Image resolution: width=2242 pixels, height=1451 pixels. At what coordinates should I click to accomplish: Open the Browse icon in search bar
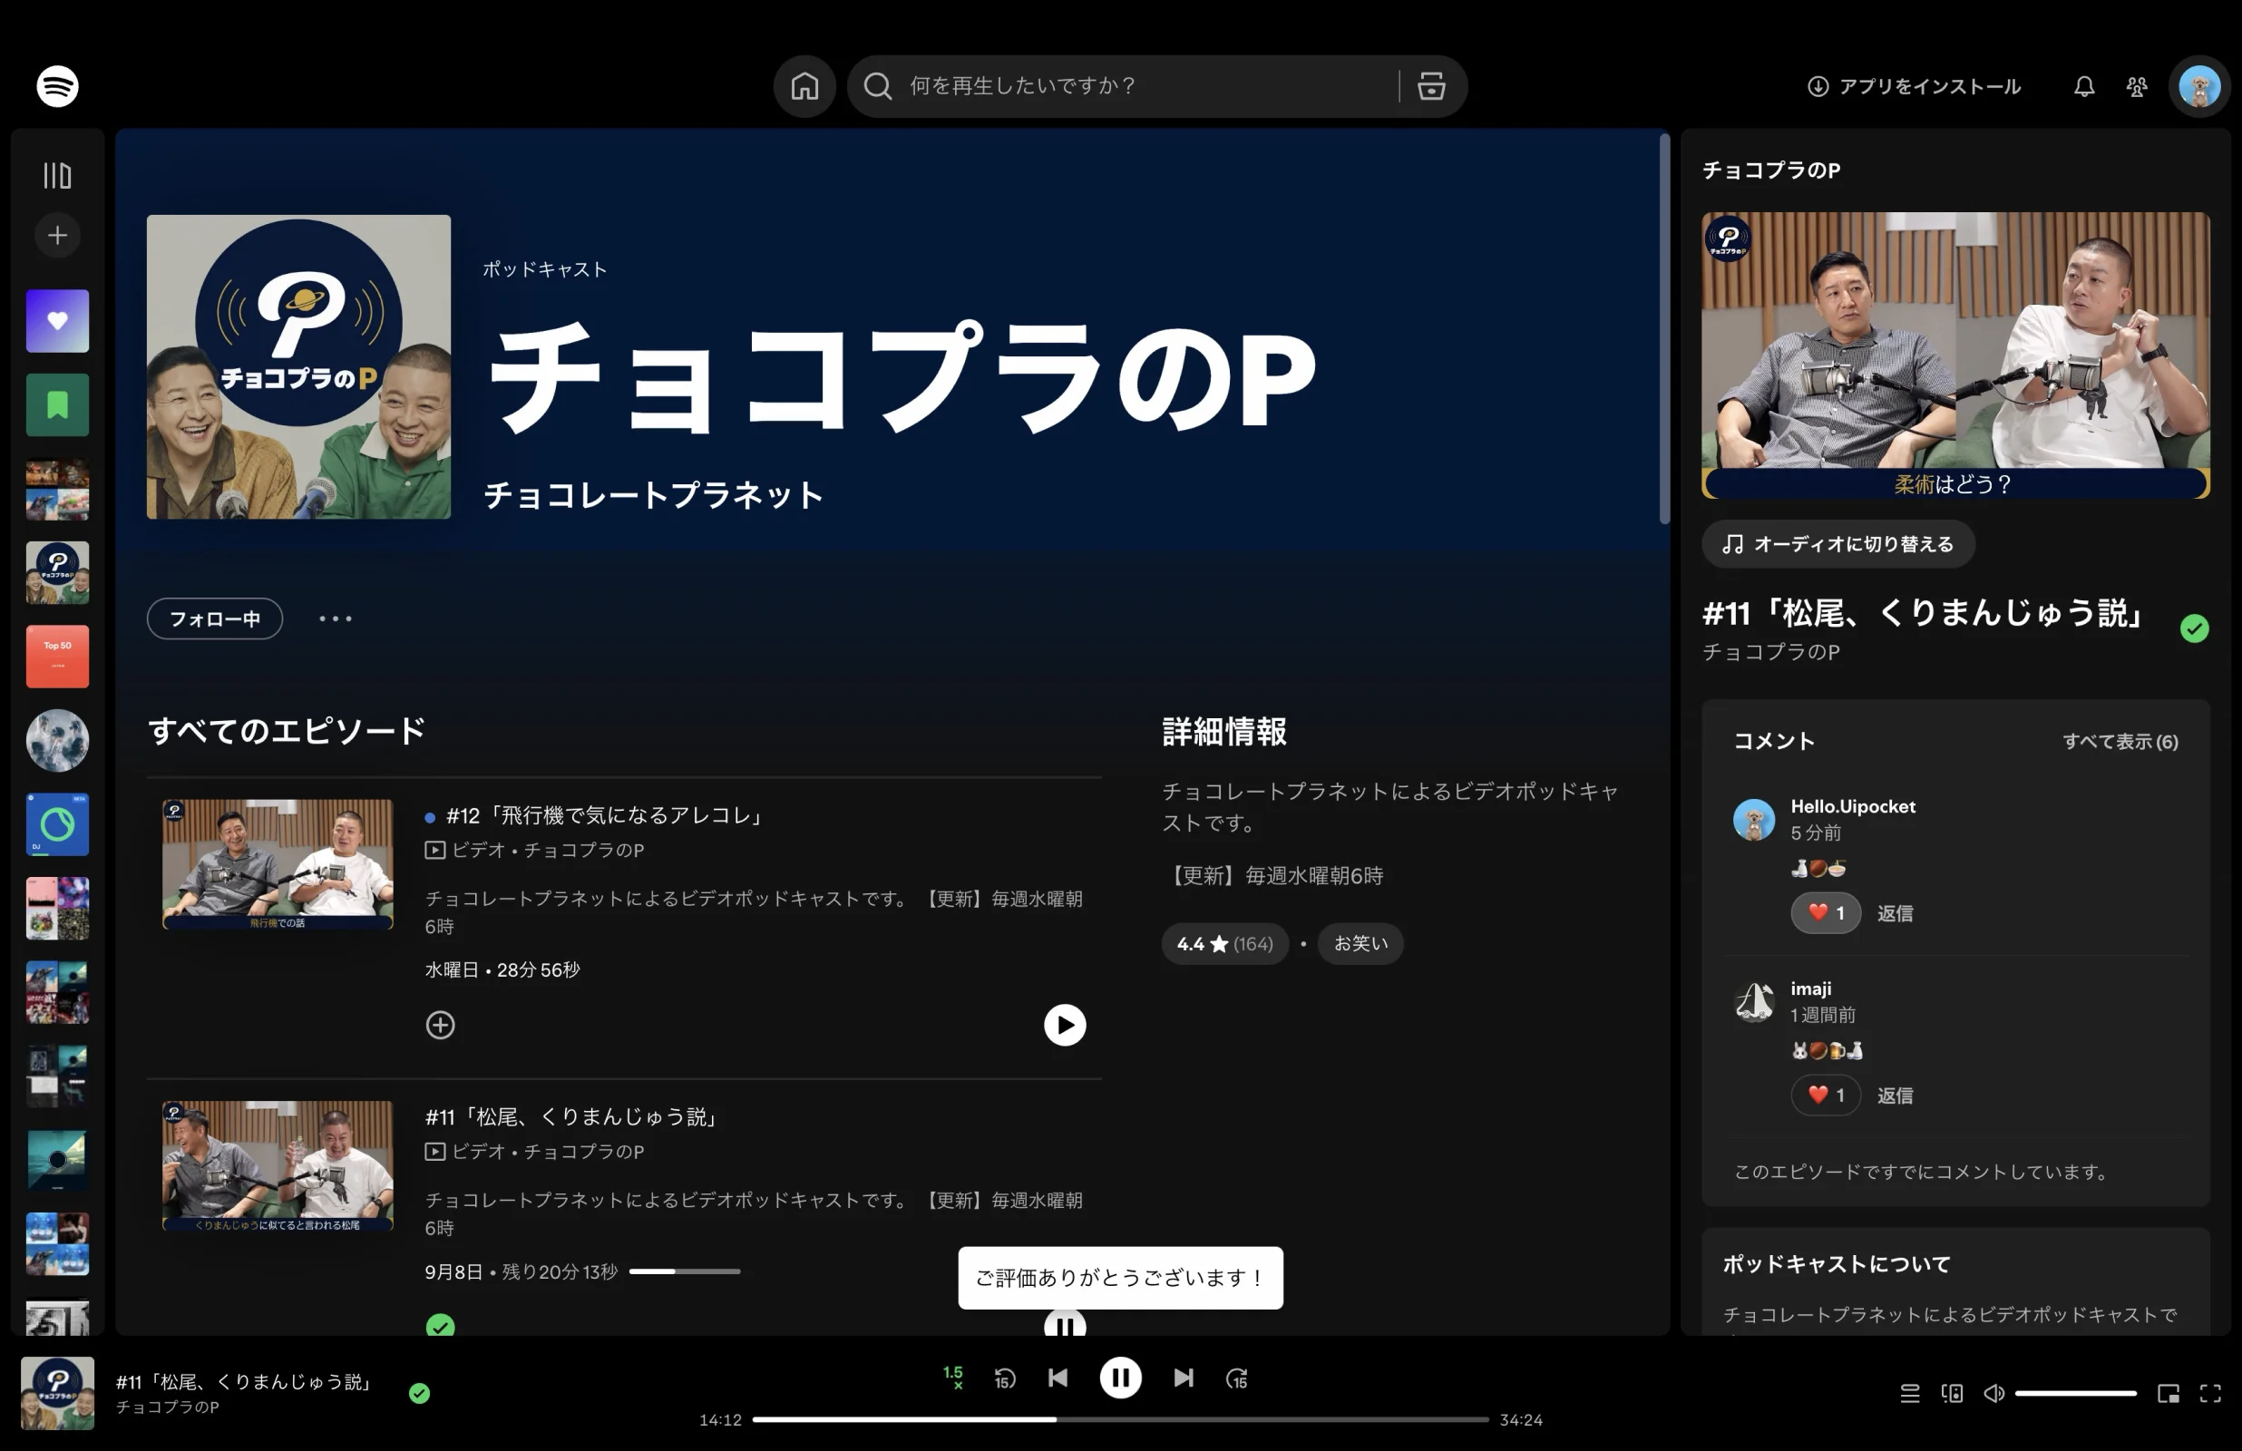pos(1431,86)
